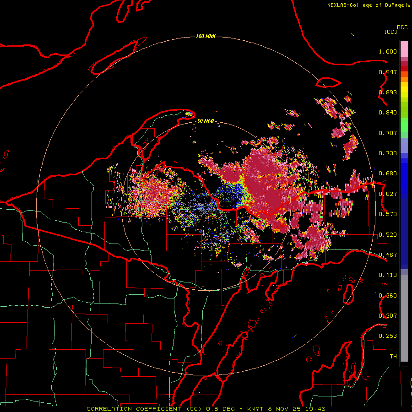
Task: Click the 100 NMI range ring label
Action: (206, 36)
